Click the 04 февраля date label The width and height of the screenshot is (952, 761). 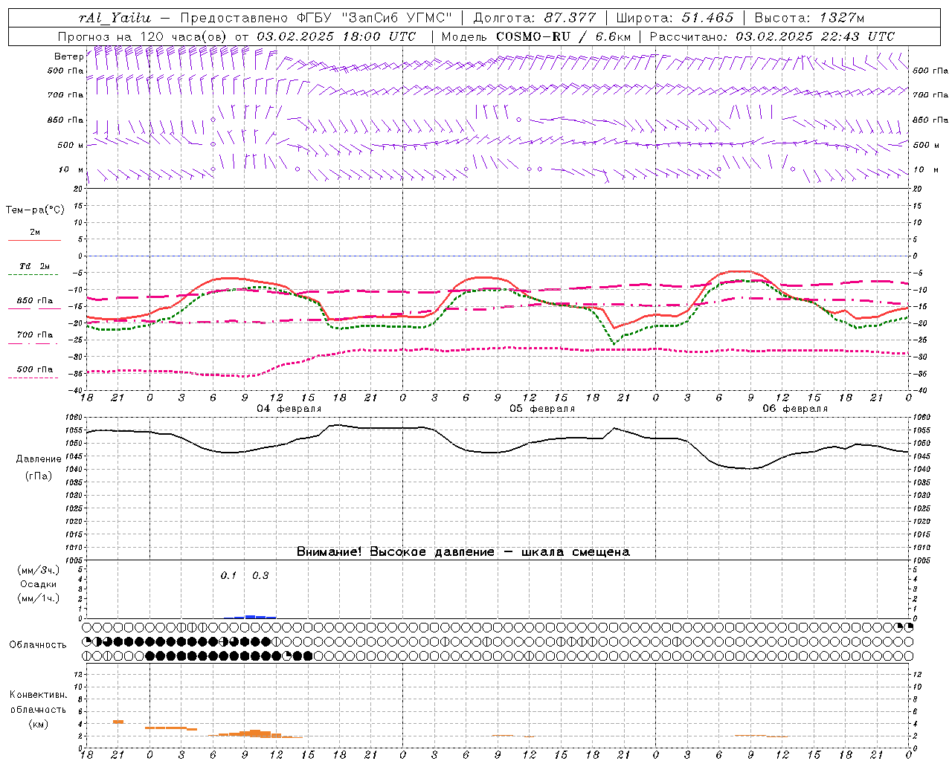[x=289, y=409]
